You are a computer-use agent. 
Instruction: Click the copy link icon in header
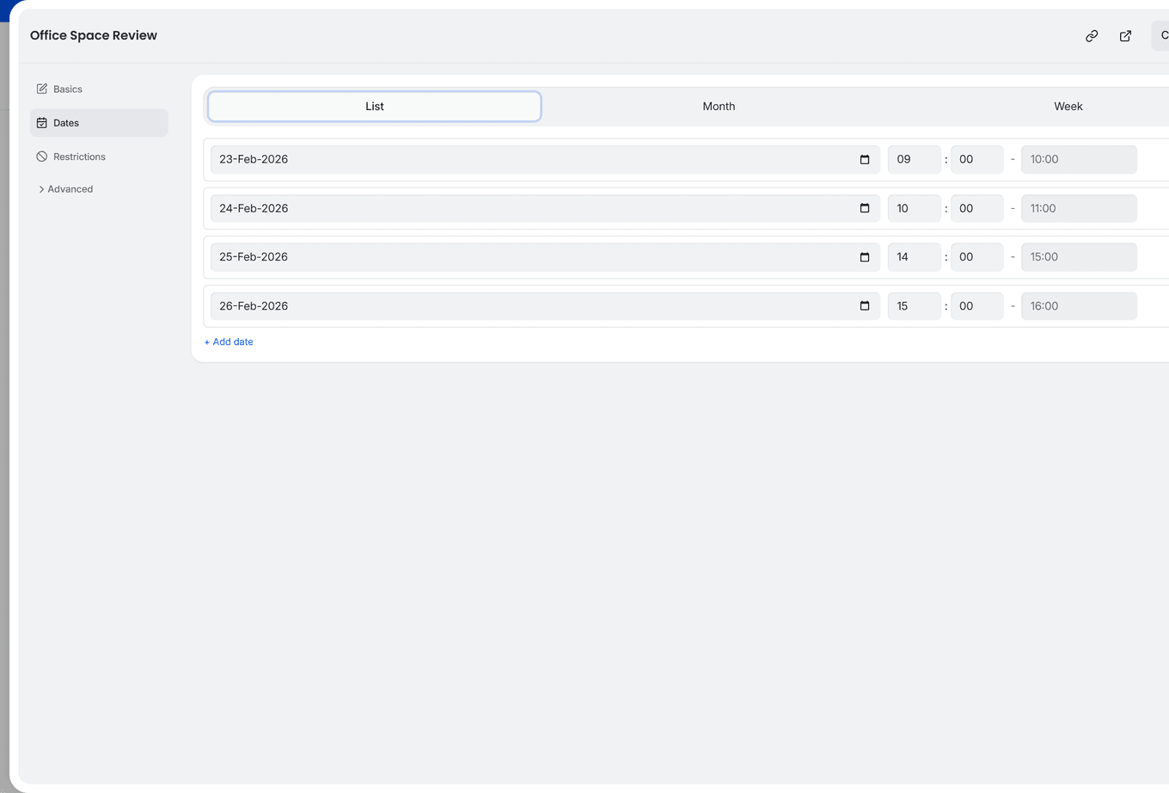[1091, 36]
